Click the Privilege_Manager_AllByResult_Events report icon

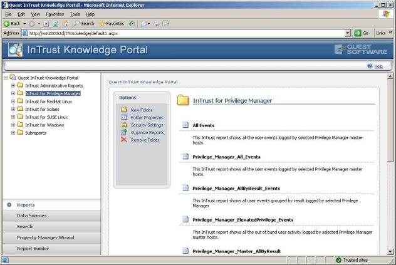pyautogui.click(x=185, y=188)
